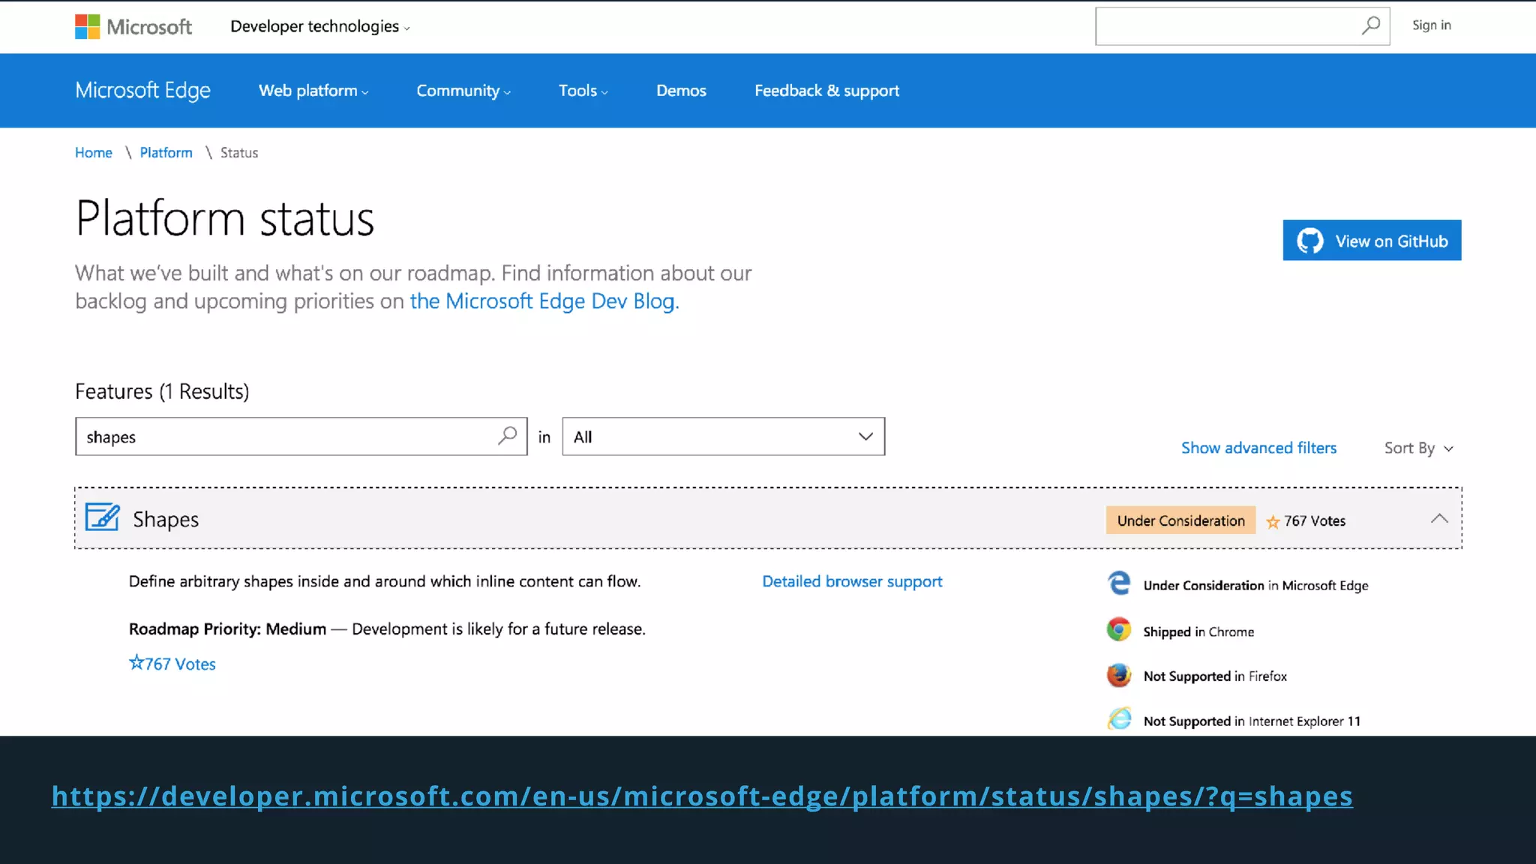Open the All category dropdown
Viewport: 1536px width, 864px height.
(723, 436)
